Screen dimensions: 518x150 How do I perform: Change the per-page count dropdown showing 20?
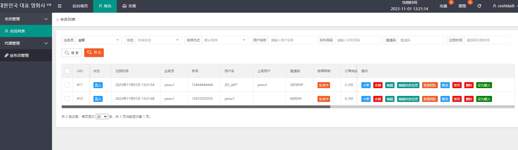(x=102, y=117)
